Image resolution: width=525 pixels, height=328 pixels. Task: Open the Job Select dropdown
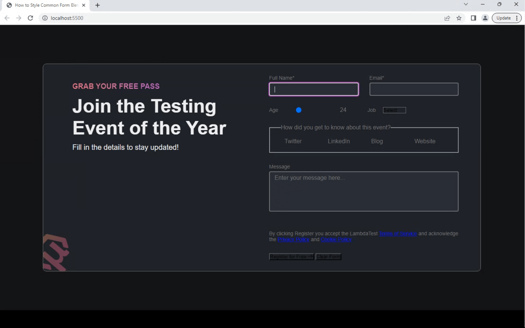(394, 110)
